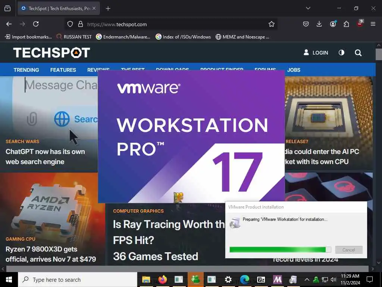
Task: Click the COMPUTER GRAPHICS category label
Action: click(138, 211)
